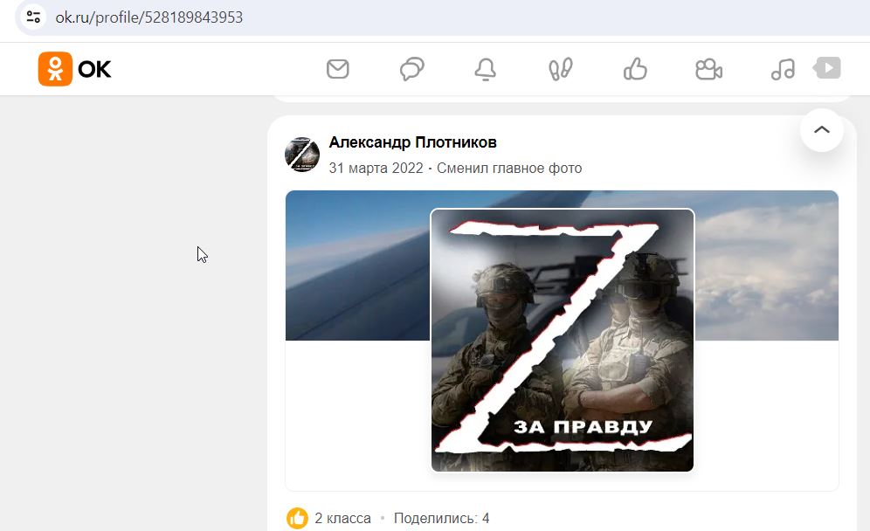Image resolution: width=870 pixels, height=531 pixels.
Task: Open the messages envelope icon
Action: [337, 69]
